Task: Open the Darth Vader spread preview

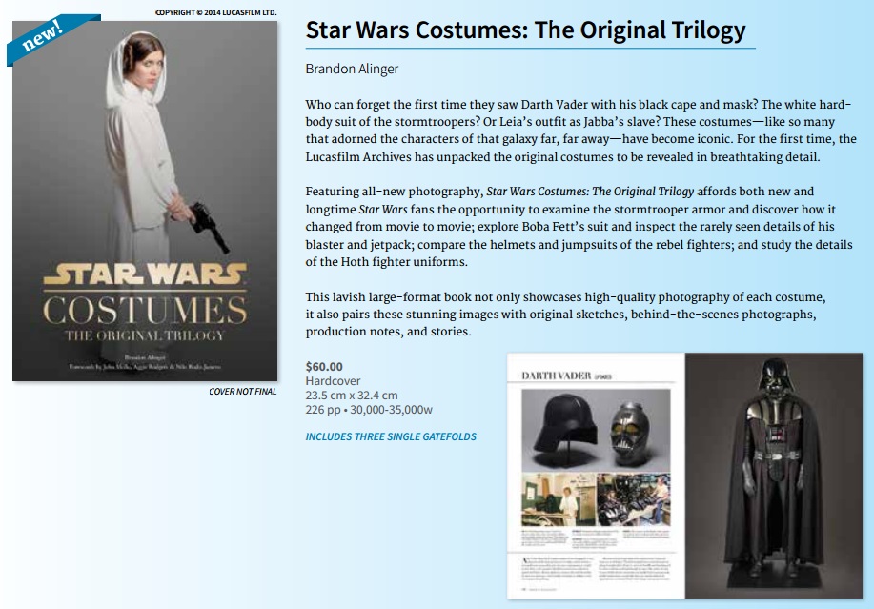Action: click(684, 476)
